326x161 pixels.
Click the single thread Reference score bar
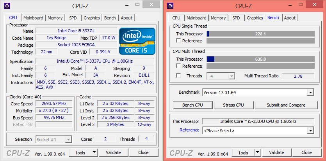tap(260, 40)
